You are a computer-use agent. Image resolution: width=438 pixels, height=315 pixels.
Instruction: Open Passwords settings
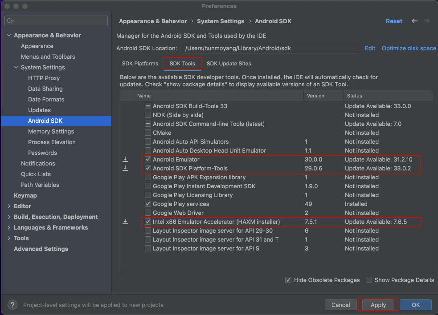pyautogui.click(x=42, y=153)
